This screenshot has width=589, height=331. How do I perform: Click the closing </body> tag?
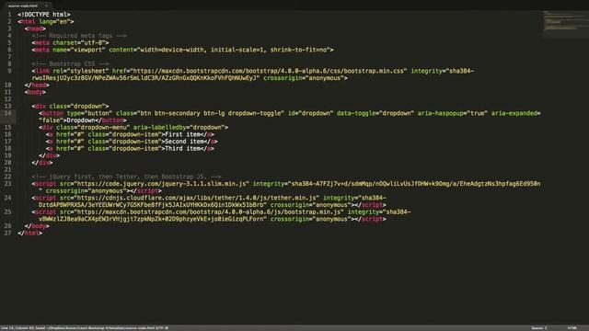click(x=37, y=226)
